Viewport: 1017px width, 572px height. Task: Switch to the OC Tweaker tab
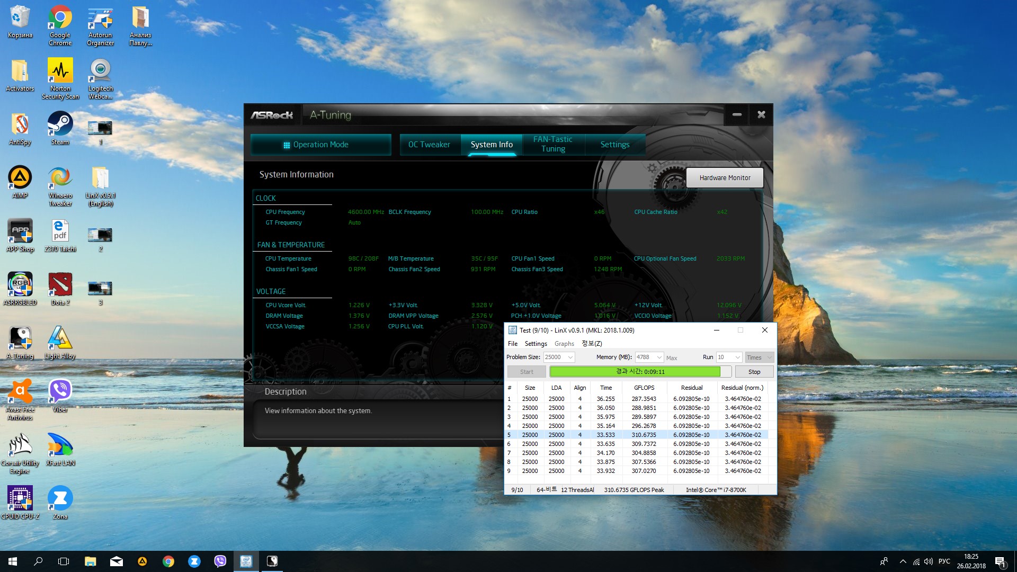click(429, 145)
